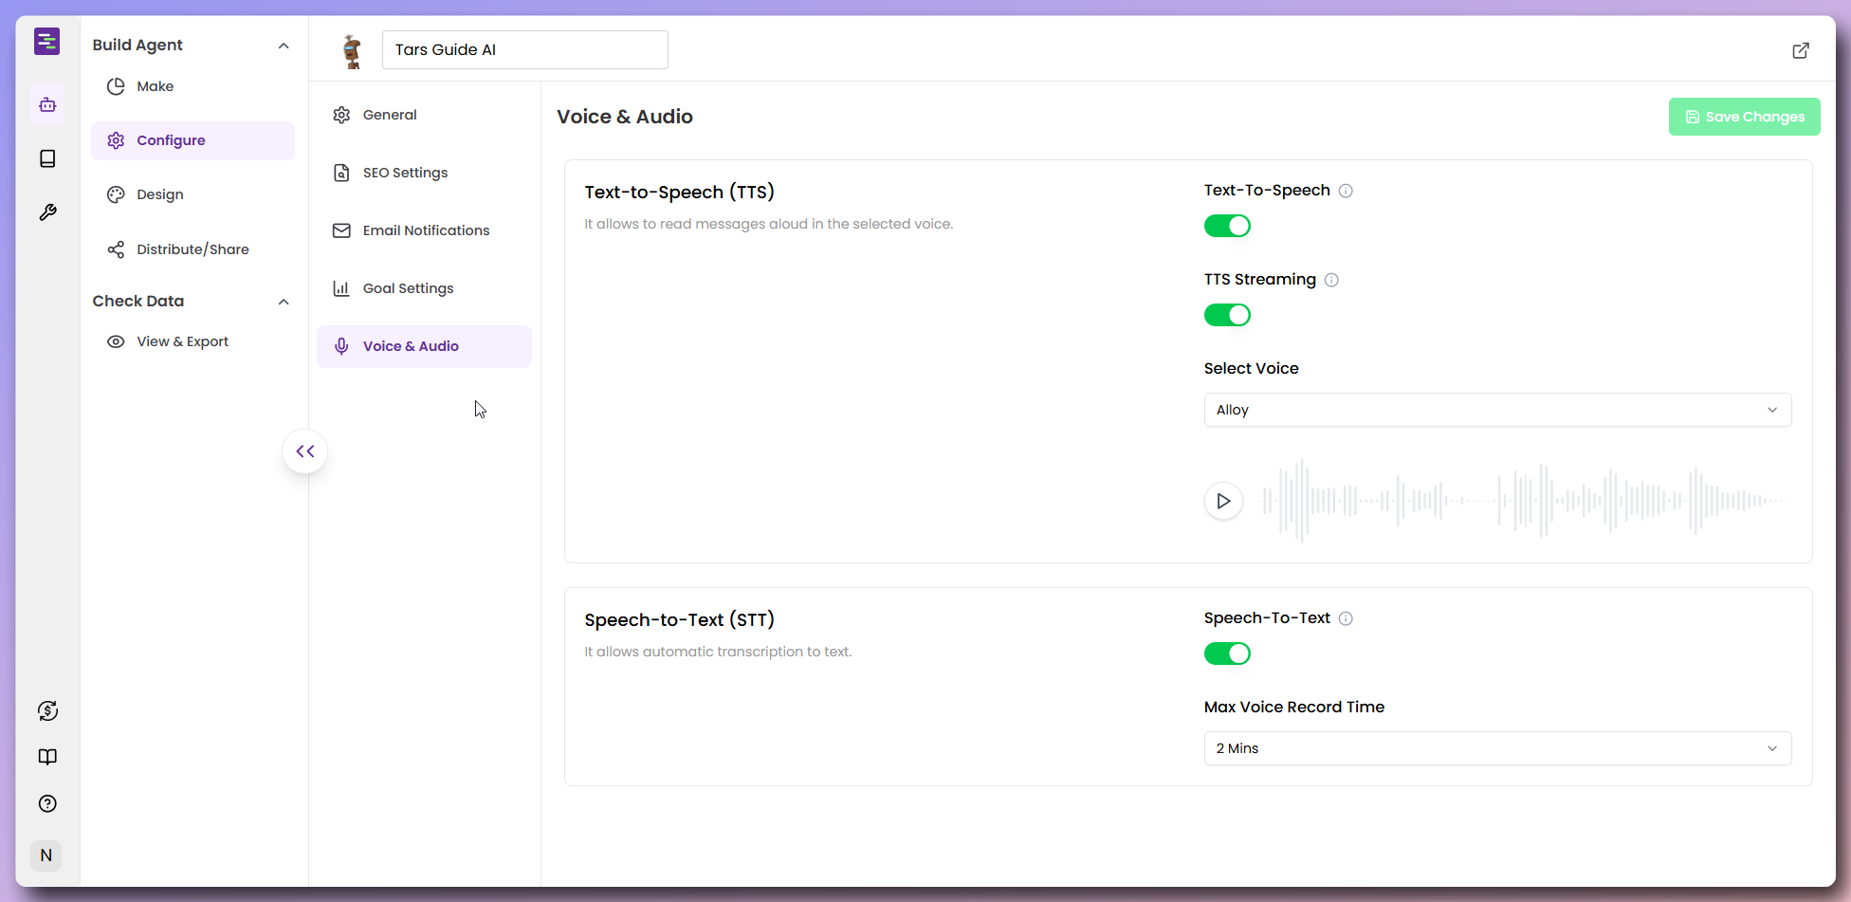
Task: Open the wrench tools icon in rail
Action: [47, 212]
